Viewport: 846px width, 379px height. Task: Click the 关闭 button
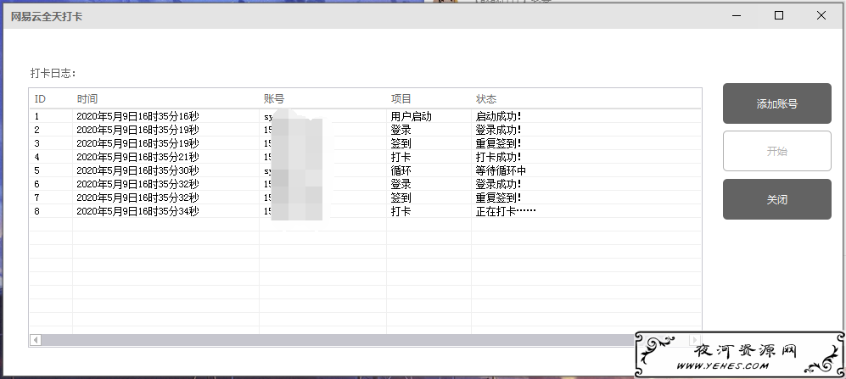click(777, 199)
